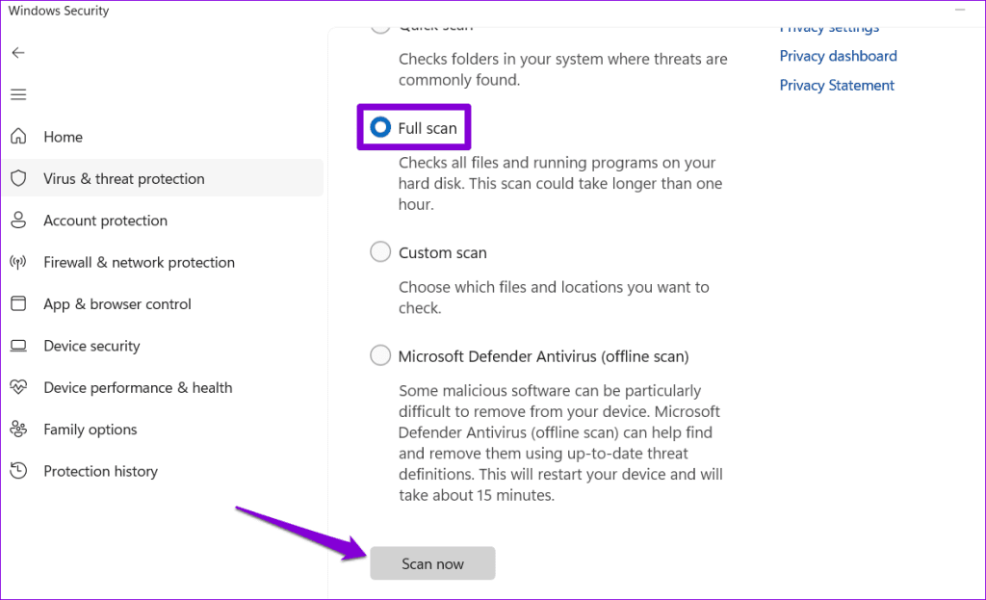Open the Privacy Statement link
This screenshot has height=600, width=986.
tap(837, 86)
